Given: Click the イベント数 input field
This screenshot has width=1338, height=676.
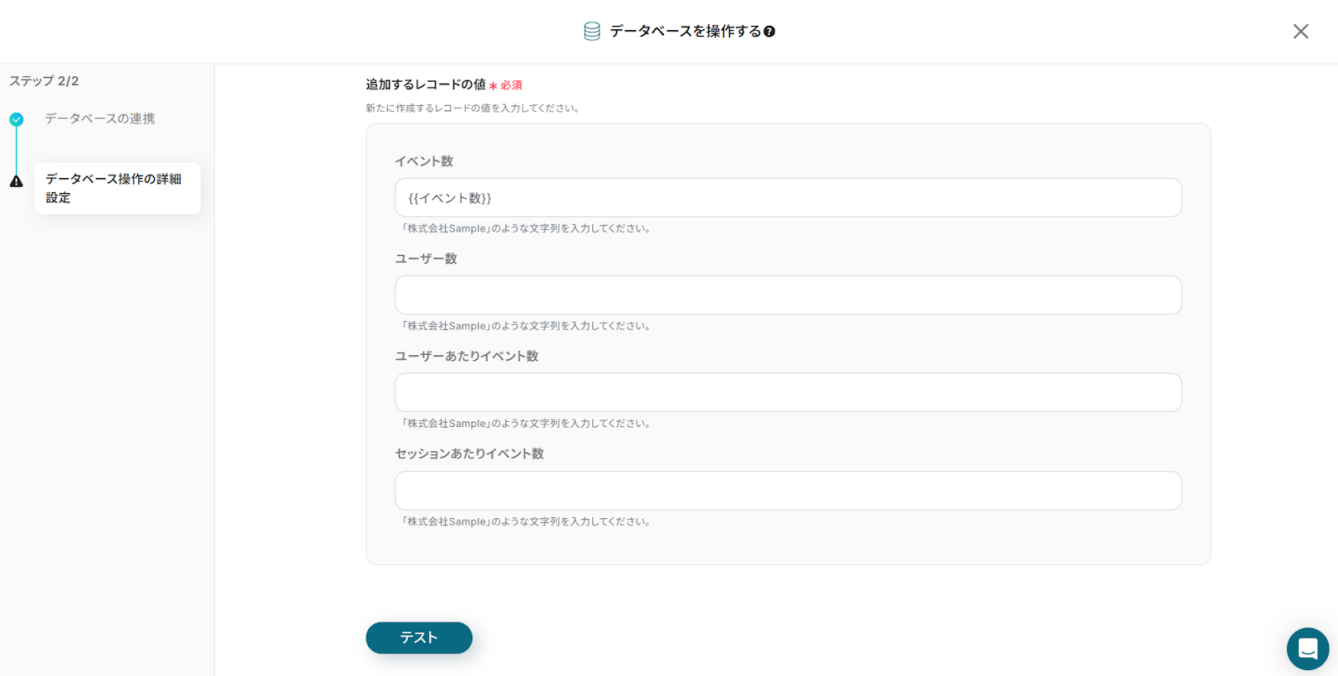Looking at the screenshot, I should click(x=788, y=198).
